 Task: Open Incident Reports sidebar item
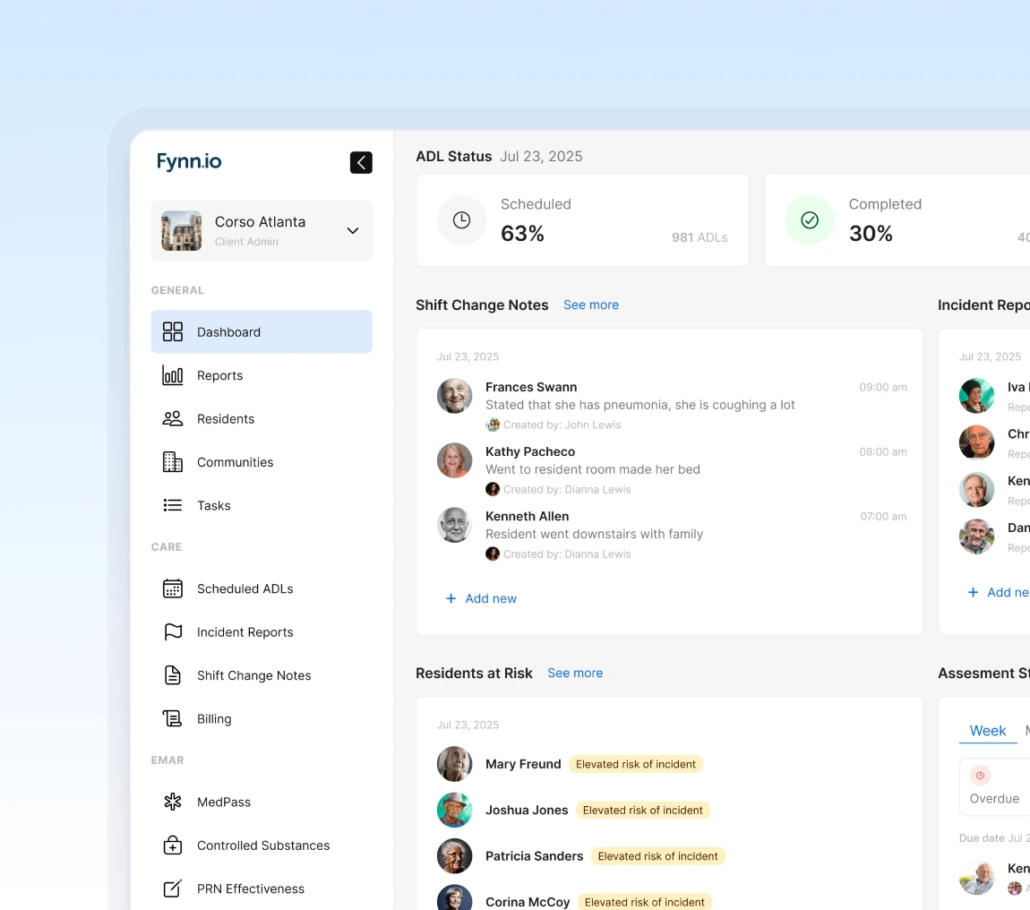[262, 632]
